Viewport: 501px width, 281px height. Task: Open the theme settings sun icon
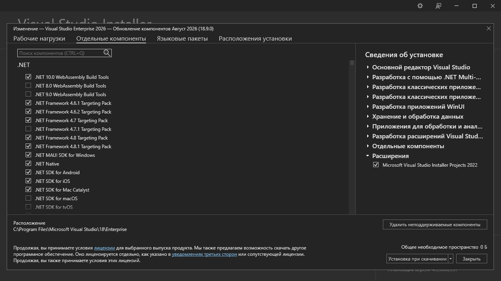click(x=420, y=6)
